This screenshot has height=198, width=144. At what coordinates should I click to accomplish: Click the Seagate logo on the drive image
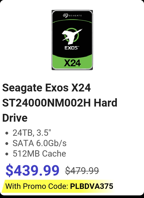point(72,16)
